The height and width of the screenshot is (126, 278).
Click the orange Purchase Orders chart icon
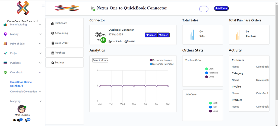238,35
